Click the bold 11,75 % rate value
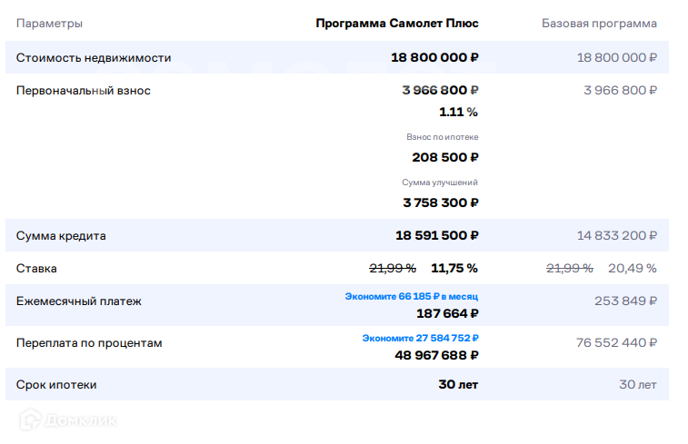This screenshot has width=688, height=444. click(x=454, y=268)
